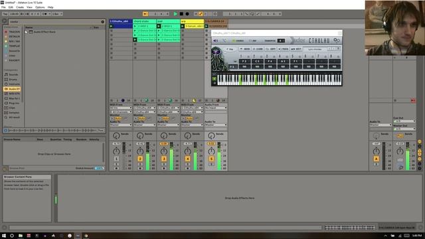Click track 3 volume fader meter
This screenshot has height=239, width=425.
[x=171, y=156]
